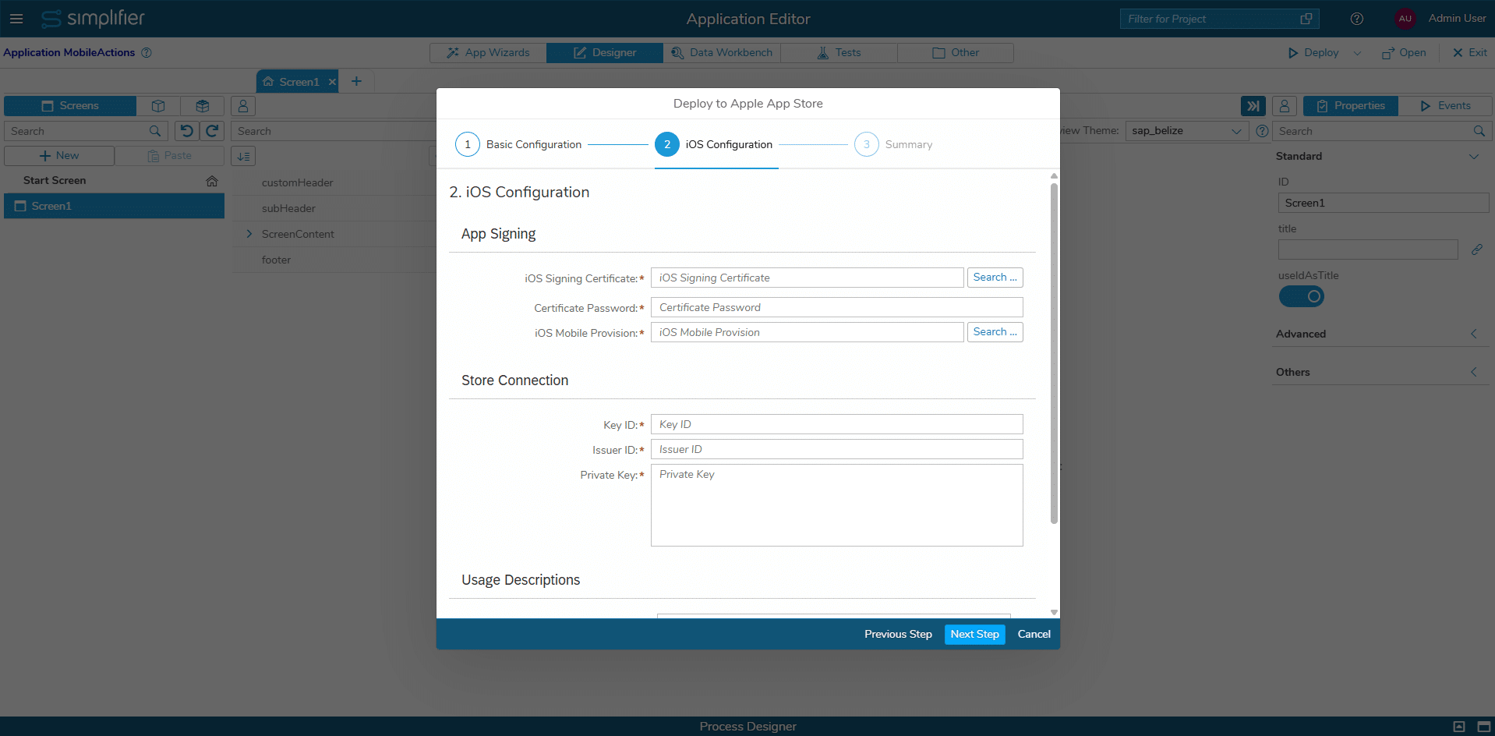Click the AU user avatar
This screenshot has width=1495, height=736.
pyautogui.click(x=1405, y=19)
